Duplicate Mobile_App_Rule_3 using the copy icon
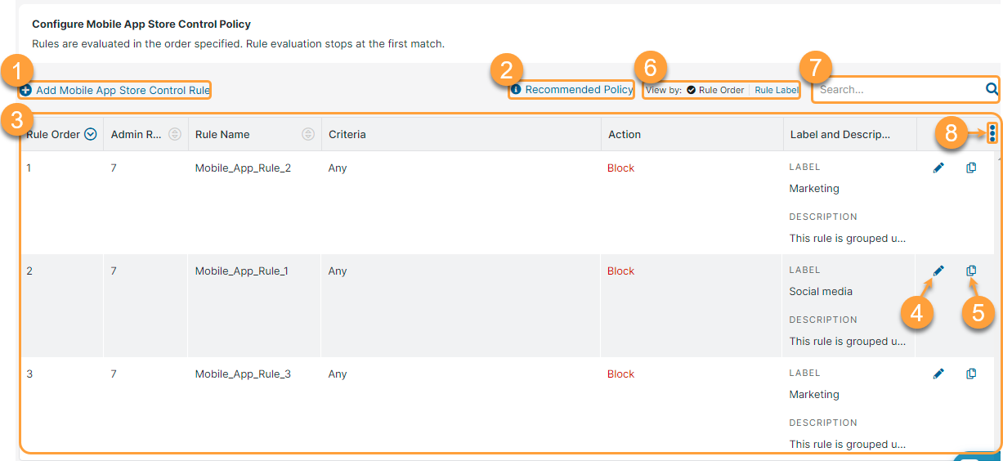This screenshot has width=1003, height=461. coord(971,374)
